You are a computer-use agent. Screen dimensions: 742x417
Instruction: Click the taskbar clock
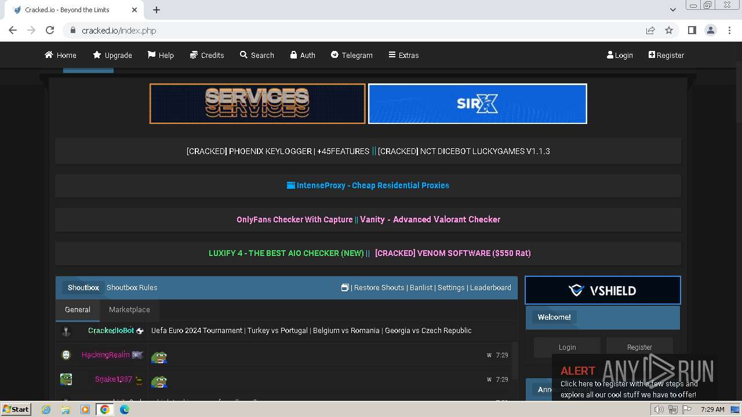pos(712,409)
